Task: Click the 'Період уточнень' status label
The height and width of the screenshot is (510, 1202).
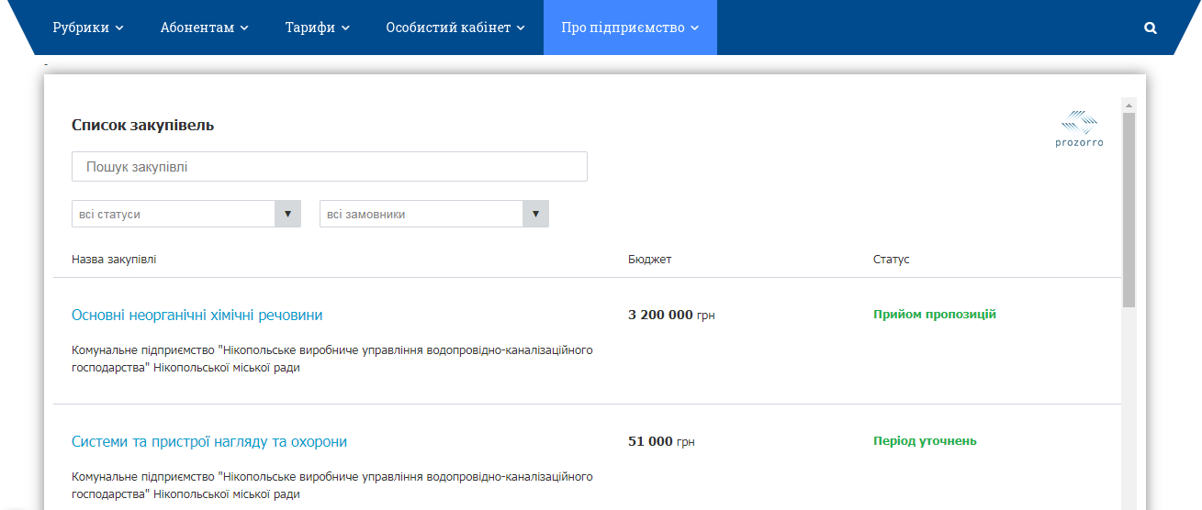Action: 925,441
